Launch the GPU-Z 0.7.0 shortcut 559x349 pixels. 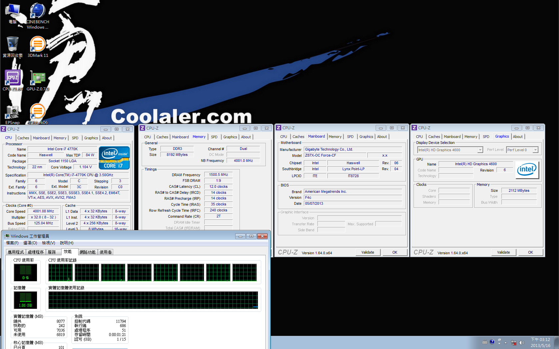click(38, 80)
